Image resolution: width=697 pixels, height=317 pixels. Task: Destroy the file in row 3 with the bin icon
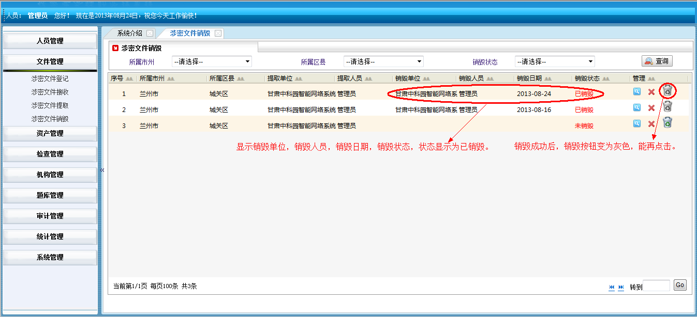[x=668, y=123]
